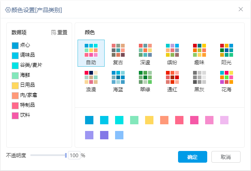Select the 通红 color scheme

(172, 80)
